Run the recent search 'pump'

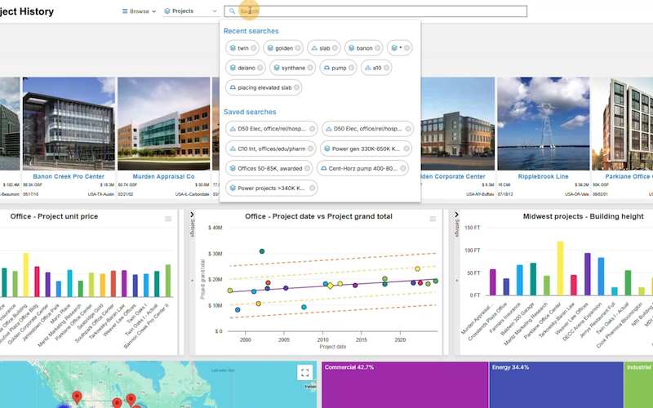(339, 68)
